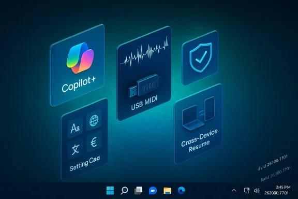Select the shield checkmark security tile
The width and height of the screenshot is (298, 199).
[x=200, y=58]
